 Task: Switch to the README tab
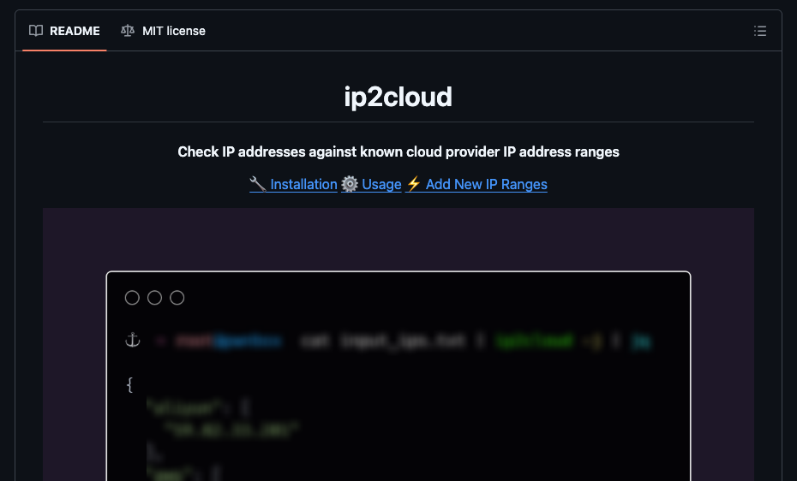65,31
